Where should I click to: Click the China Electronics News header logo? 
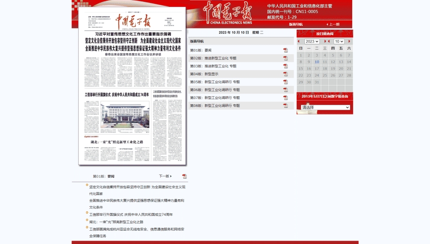pos(227,13)
